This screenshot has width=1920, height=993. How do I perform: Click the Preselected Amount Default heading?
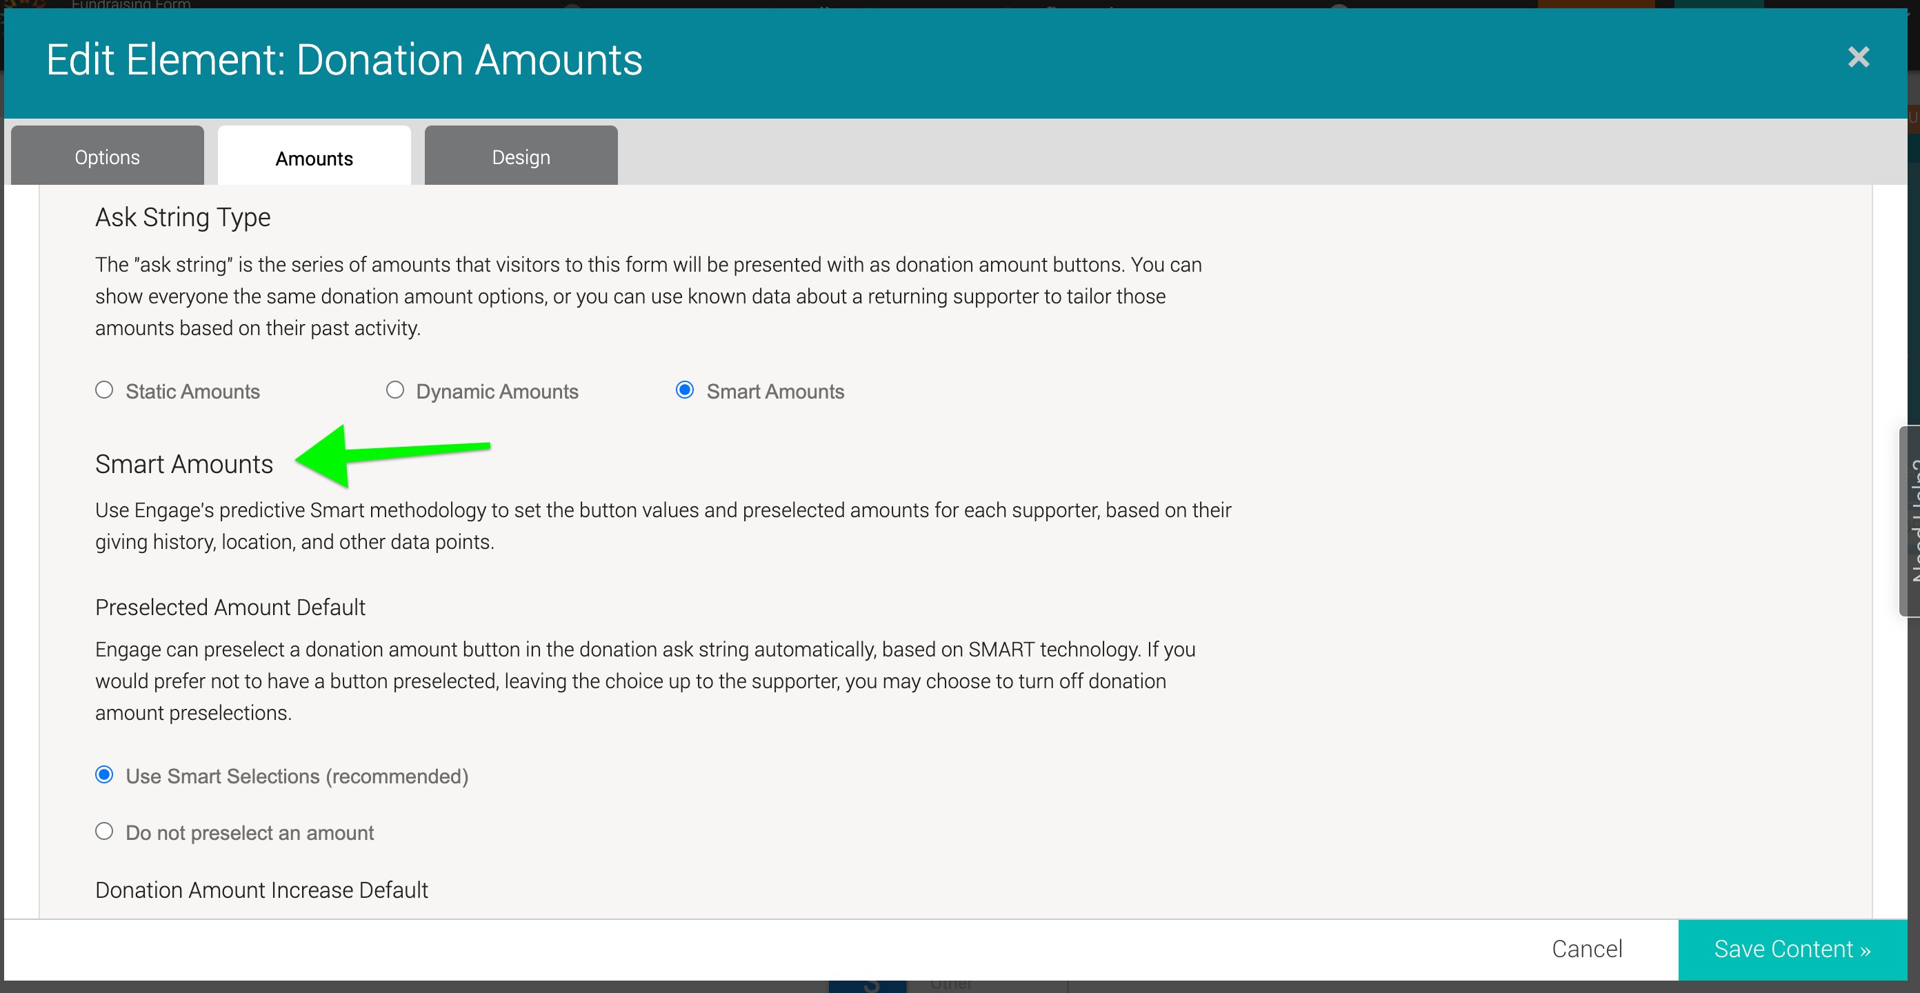pyautogui.click(x=230, y=607)
